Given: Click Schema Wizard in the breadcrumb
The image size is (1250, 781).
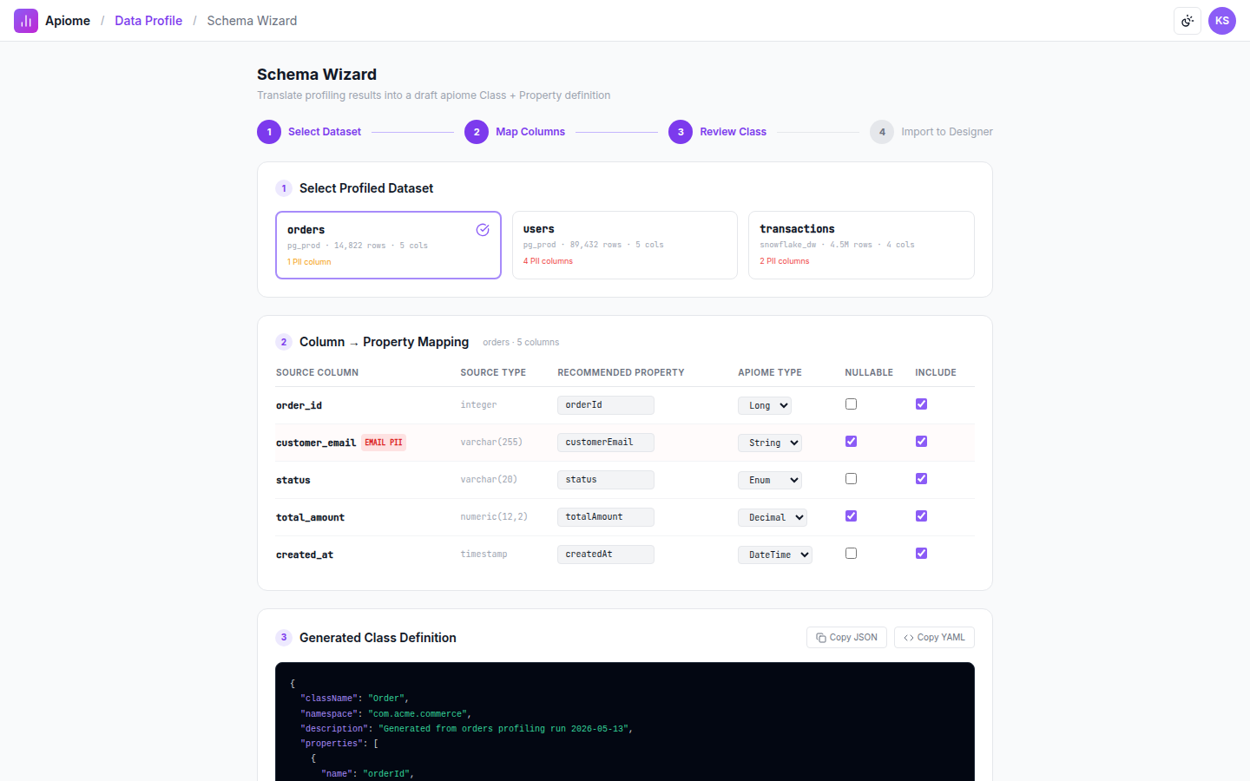Looking at the screenshot, I should coord(252,21).
